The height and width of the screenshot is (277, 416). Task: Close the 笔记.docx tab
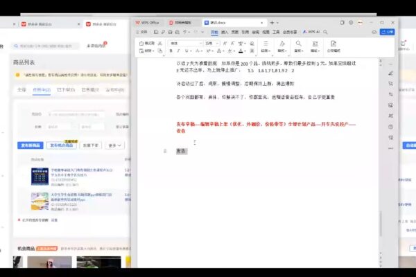[262, 23]
